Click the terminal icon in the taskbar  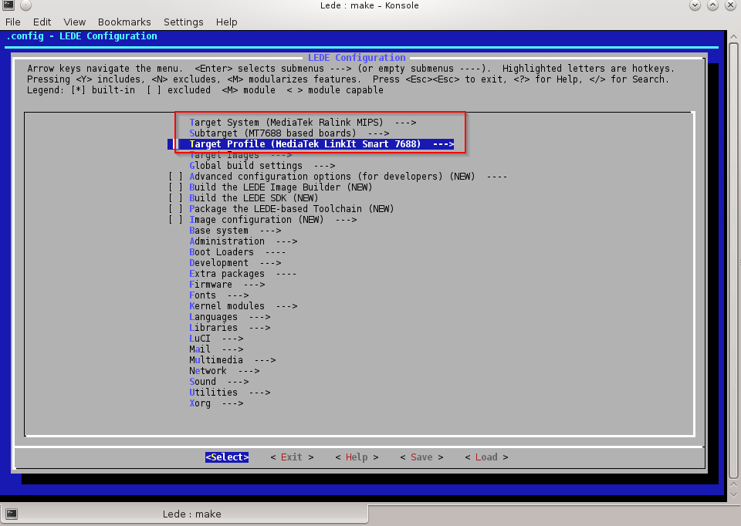pyautogui.click(x=12, y=514)
